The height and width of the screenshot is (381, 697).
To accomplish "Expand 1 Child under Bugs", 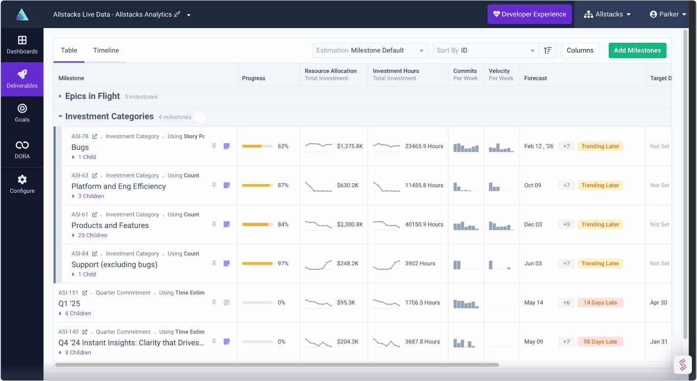I will click(x=84, y=157).
